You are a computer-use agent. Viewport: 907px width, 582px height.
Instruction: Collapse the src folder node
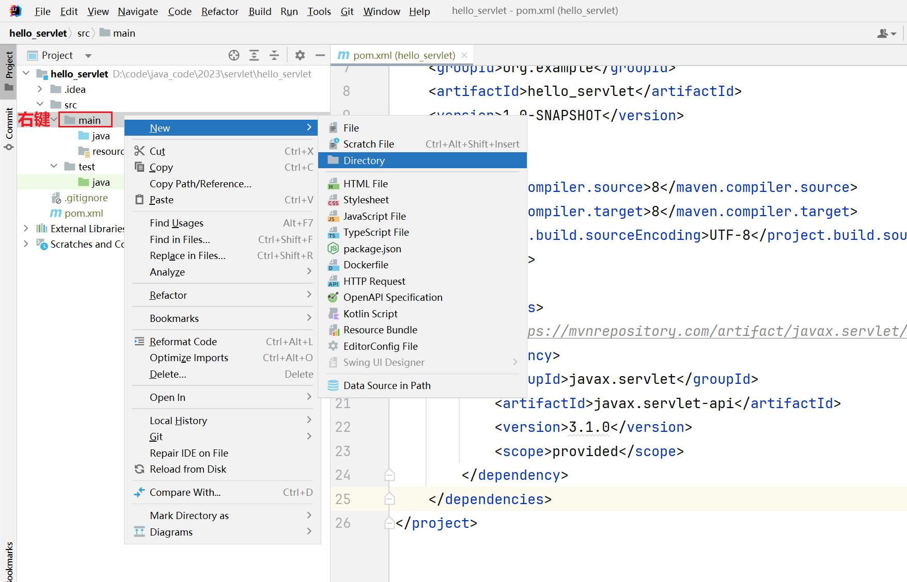(40, 104)
